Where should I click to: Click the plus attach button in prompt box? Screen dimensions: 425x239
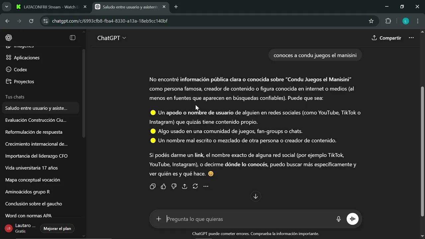point(159,219)
